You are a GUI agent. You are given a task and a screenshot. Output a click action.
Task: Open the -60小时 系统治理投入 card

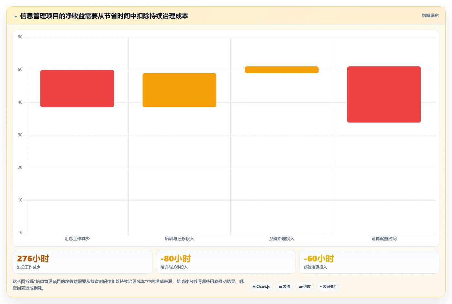[x=369, y=262]
